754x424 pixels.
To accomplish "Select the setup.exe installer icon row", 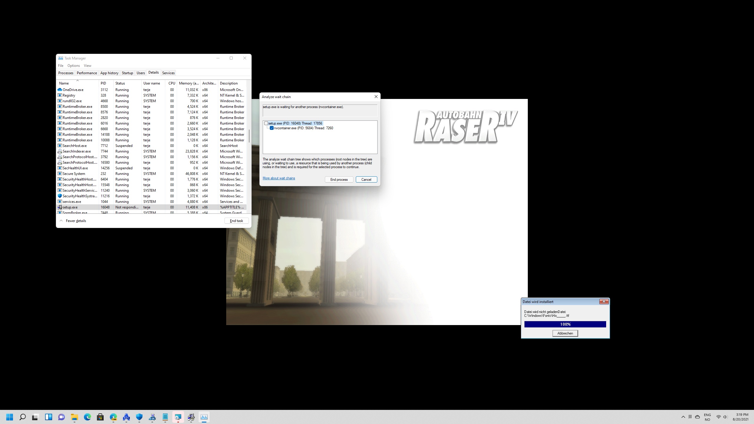I will point(60,207).
